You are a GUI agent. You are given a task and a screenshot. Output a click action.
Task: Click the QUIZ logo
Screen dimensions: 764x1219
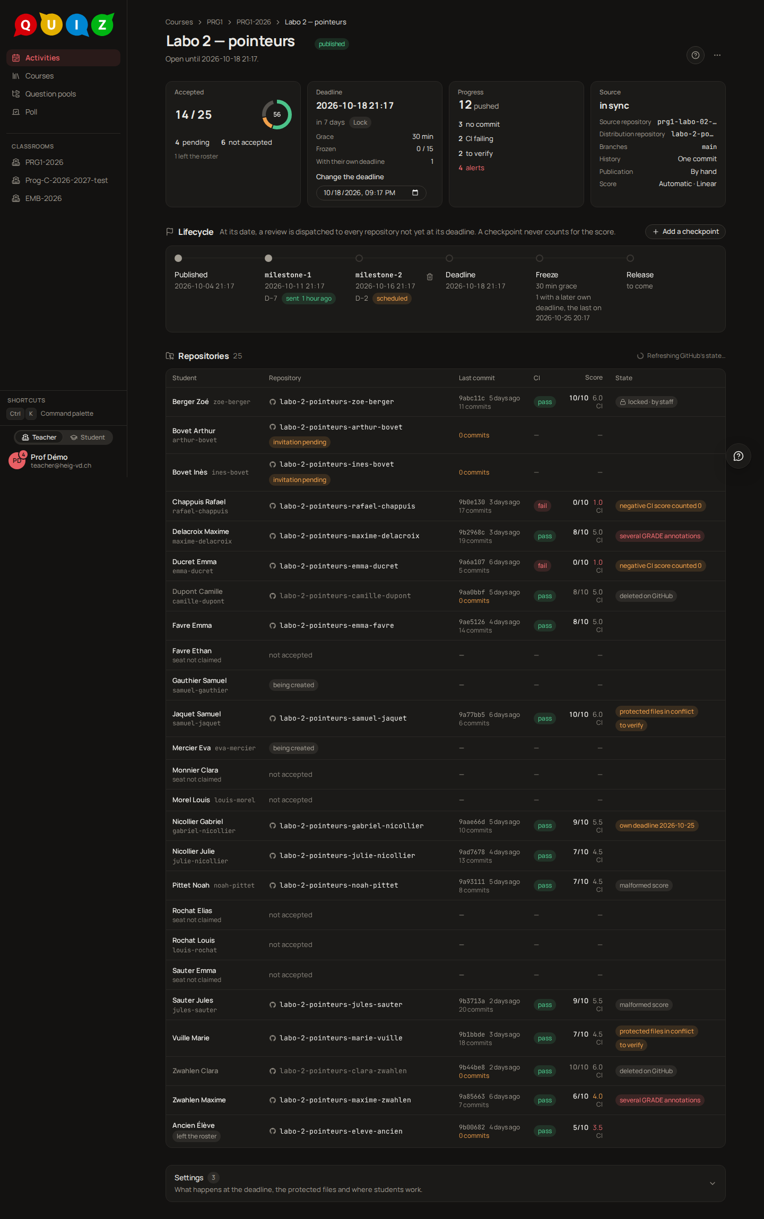[x=64, y=24]
